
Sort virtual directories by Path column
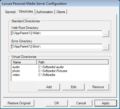pos(73,62)
